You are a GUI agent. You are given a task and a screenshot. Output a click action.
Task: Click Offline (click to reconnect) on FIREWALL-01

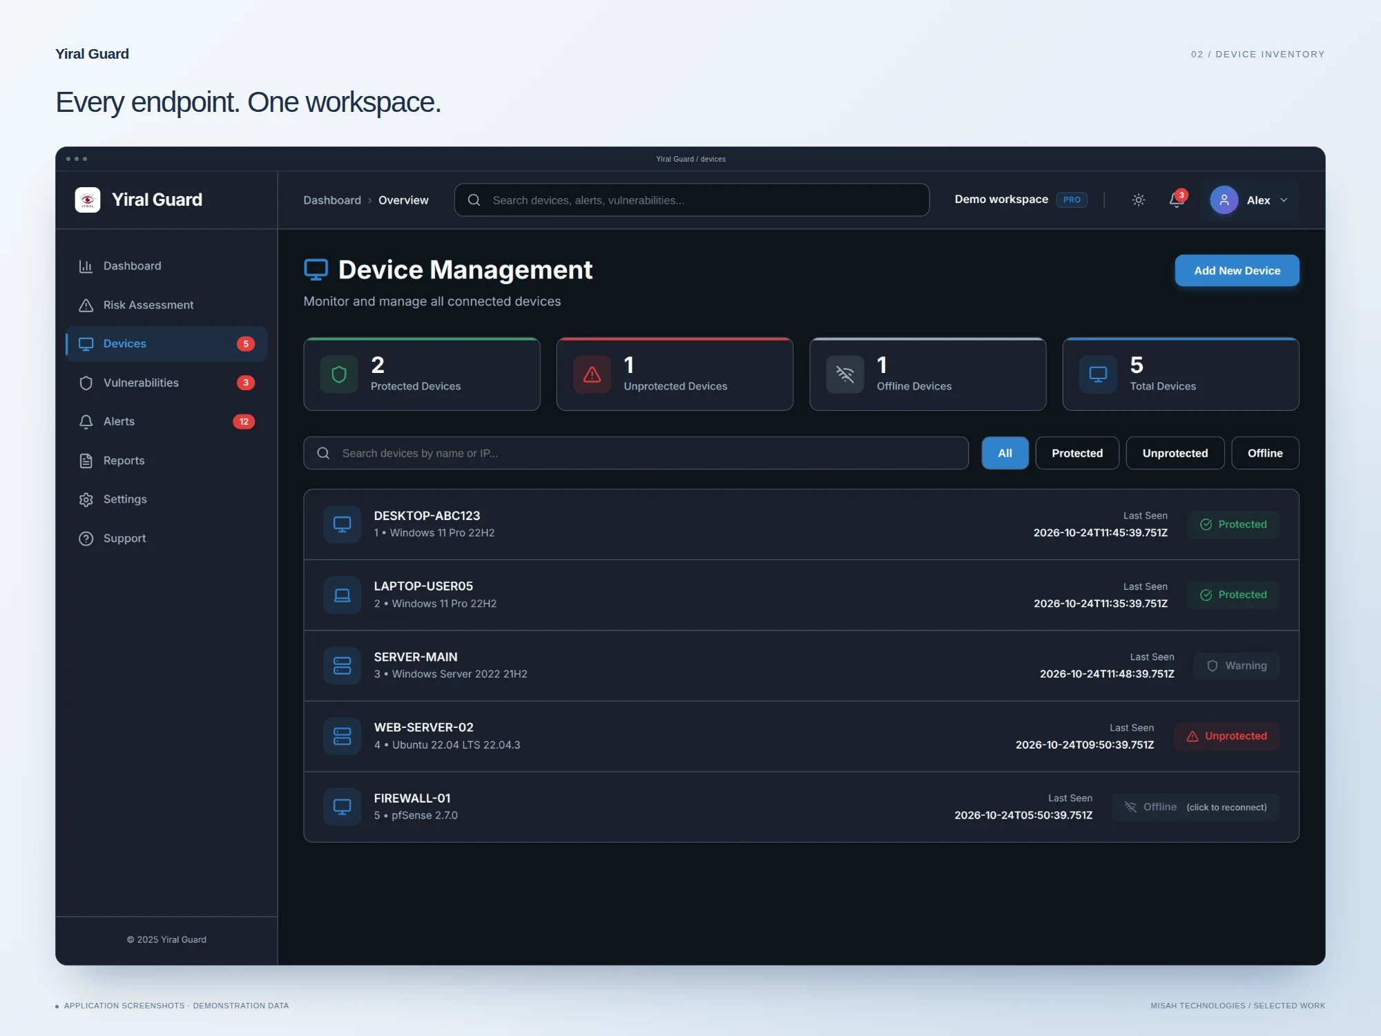point(1195,807)
